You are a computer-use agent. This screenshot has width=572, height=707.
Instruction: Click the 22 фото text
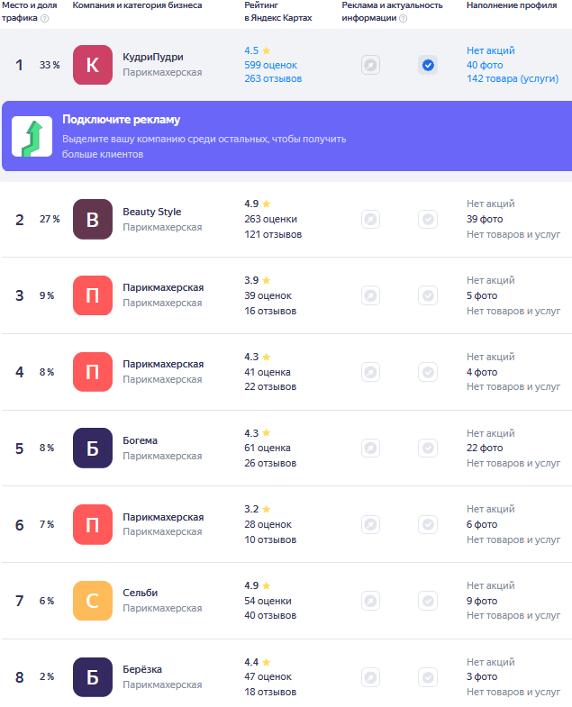[485, 449]
